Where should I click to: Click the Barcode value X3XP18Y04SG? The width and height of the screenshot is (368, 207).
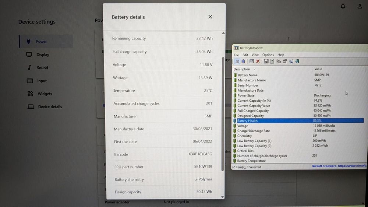[x=200, y=154]
